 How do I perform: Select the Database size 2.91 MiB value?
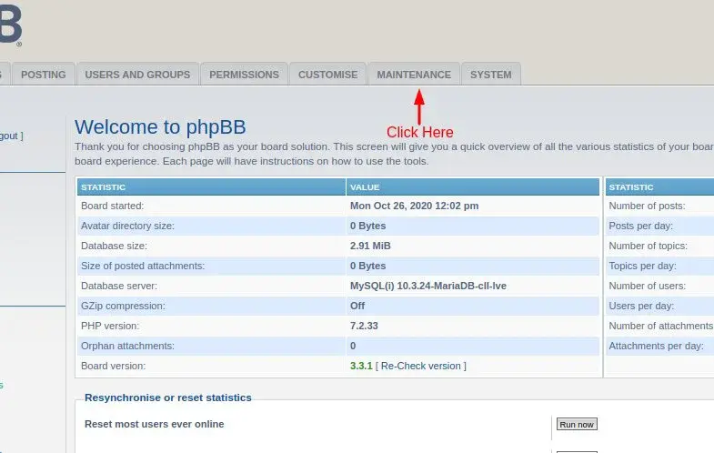coord(370,246)
